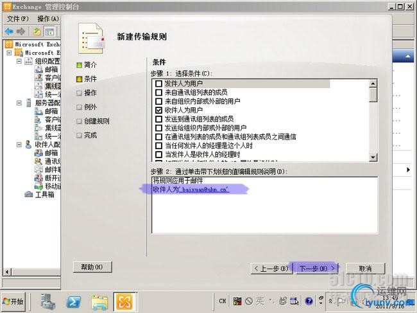Open PowerShell from taskbar
The height and width of the screenshot is (313, 417).
(74, 301)
